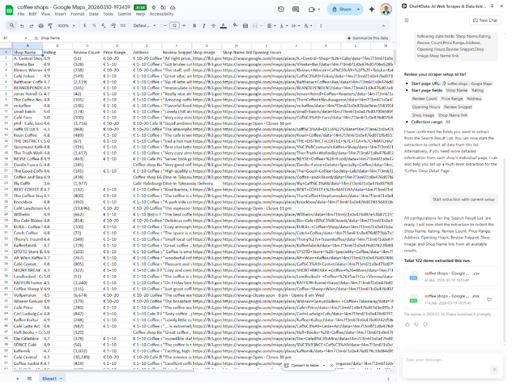Screen dimensions: 512x385
Task: Redo the last action
Action: pos(32,26)
